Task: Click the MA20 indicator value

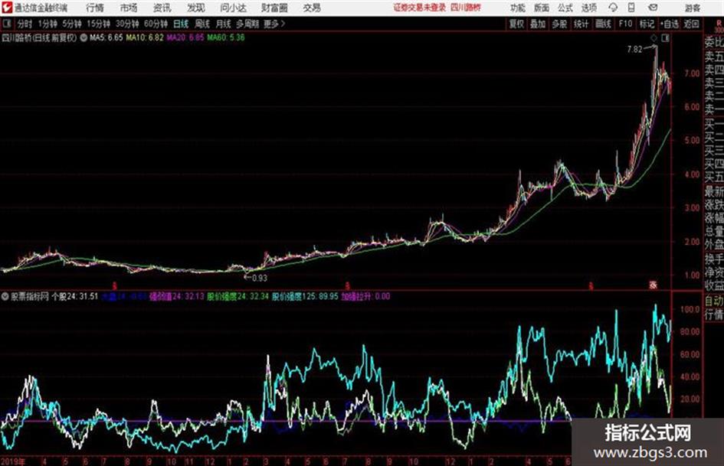Action: pyautogui.click(x=185, y=37)
